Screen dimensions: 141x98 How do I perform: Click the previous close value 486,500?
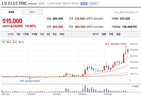click(58, 19)
